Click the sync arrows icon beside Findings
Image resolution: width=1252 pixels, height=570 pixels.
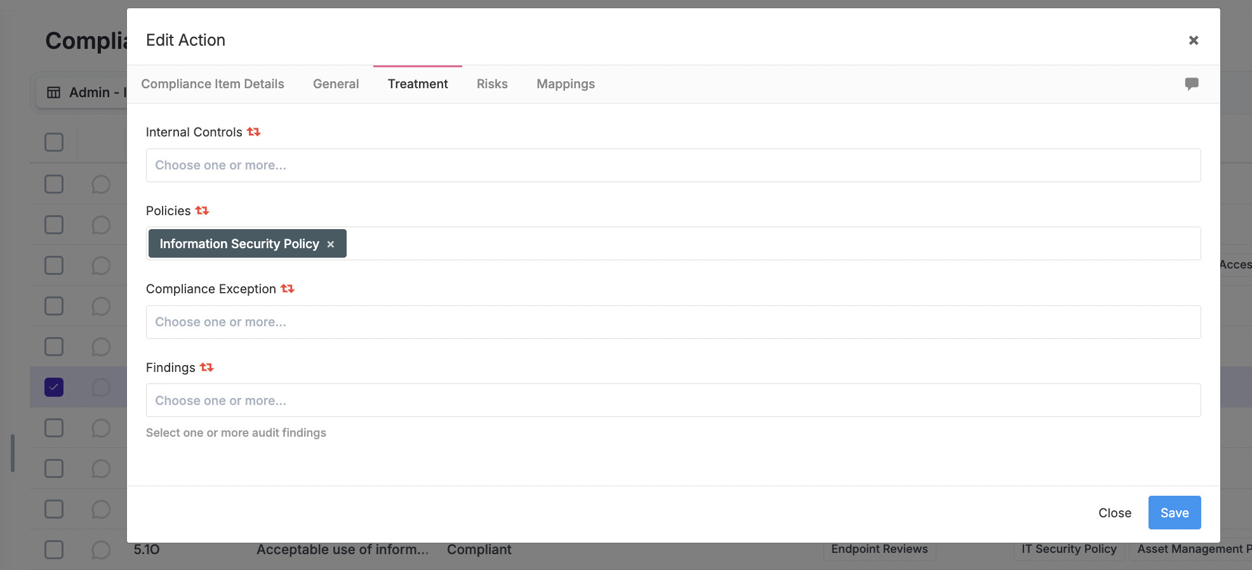[207, 368]
